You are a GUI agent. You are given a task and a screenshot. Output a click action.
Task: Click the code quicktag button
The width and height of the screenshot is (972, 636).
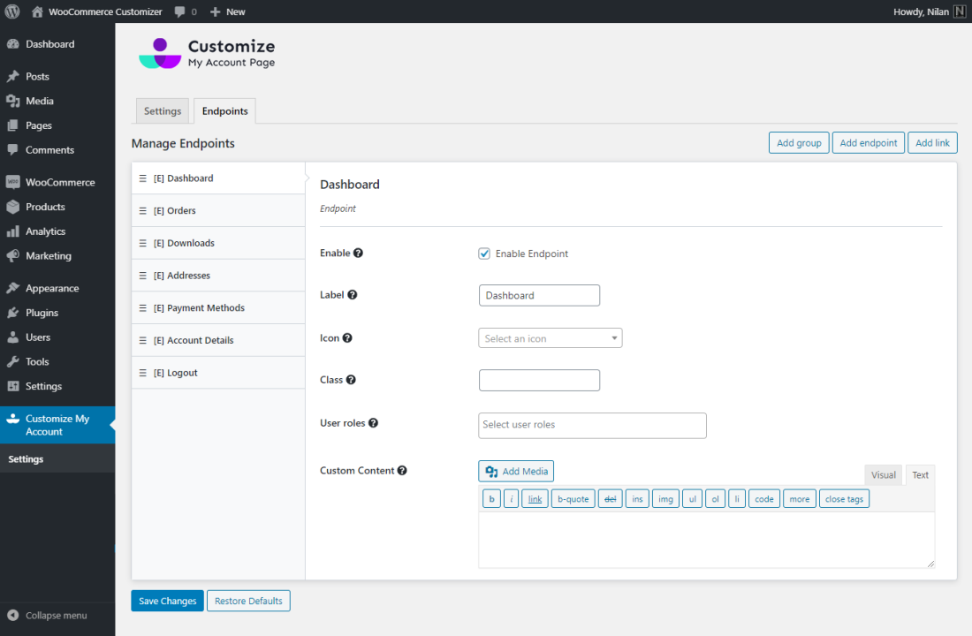(x=763, y=498)
